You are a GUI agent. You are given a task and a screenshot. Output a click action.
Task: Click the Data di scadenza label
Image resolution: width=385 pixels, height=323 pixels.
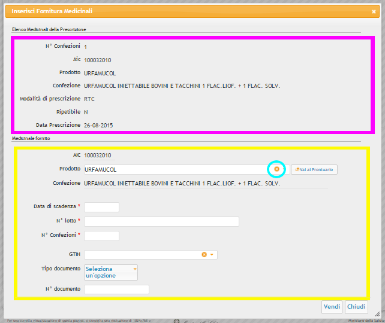point(55,206)
